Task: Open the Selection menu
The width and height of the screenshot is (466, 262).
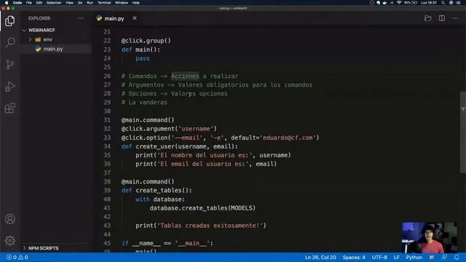Action: 54,3
